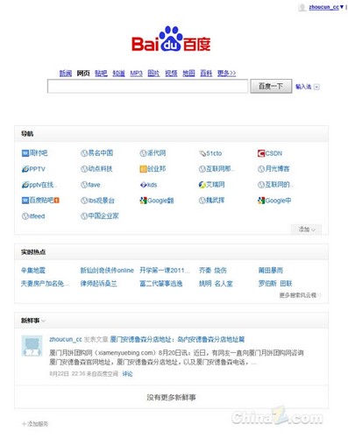Open the 更多>> search categories
Viewport: 348px width, 438px height.
click(226, 73)
